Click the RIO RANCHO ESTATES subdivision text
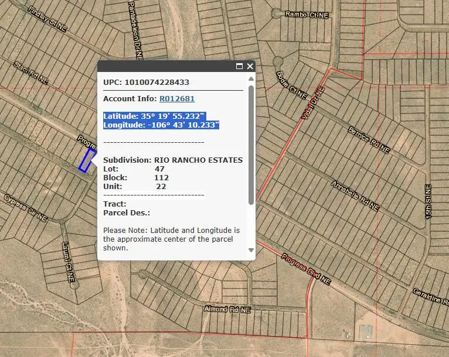The height and width of the screenshot is (357, 449). pyautogui.click(x=198, y=160)
